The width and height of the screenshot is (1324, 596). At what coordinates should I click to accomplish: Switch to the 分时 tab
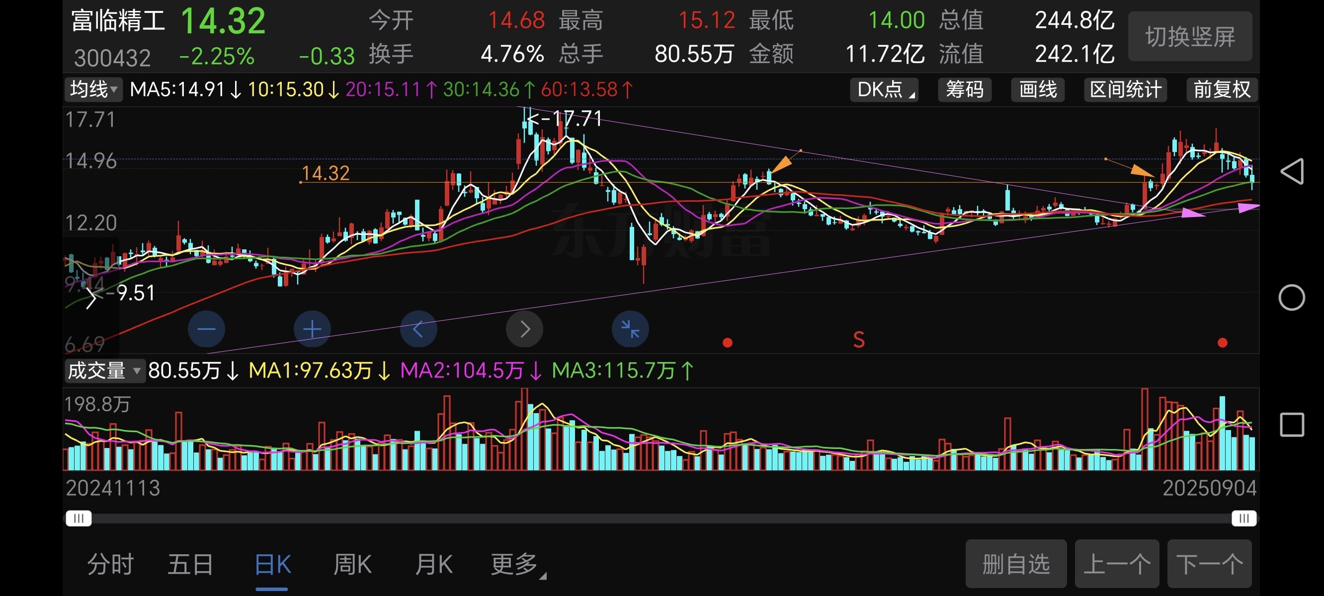[110, 564]
